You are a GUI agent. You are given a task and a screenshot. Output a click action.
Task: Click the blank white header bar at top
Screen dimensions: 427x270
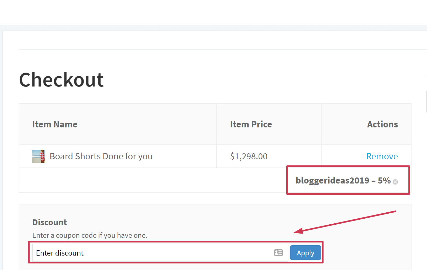click(213, 12)
